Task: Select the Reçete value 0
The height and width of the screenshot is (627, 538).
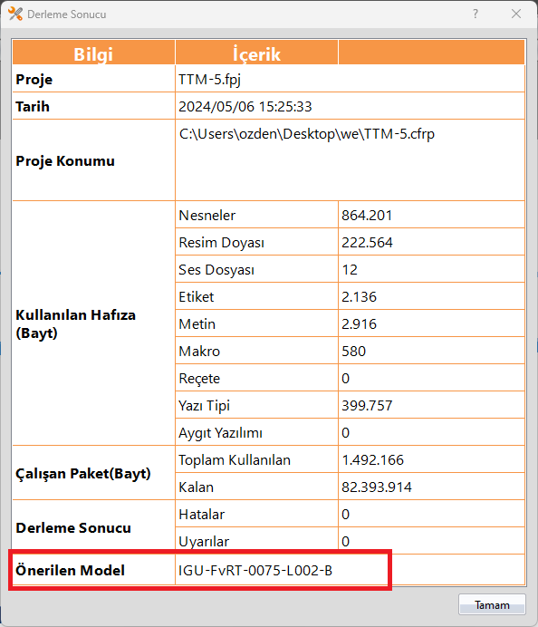Action: (x=346, y=378)
